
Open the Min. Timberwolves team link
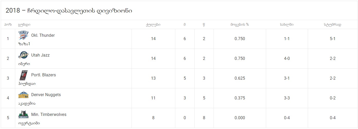[49, 115]
